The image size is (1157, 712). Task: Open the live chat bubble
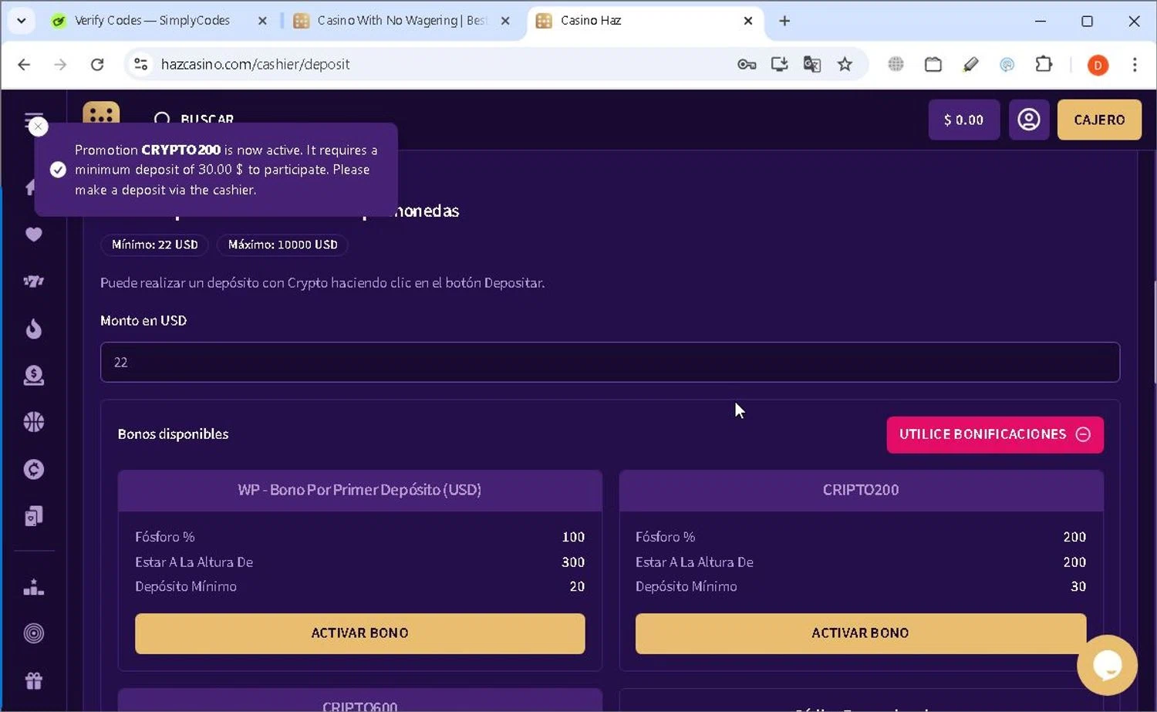pyautogui.click(x=1107, y=665)
